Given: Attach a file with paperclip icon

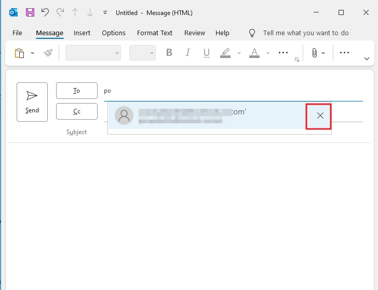Looking at the screenshot, I should (x=314, y=53).
